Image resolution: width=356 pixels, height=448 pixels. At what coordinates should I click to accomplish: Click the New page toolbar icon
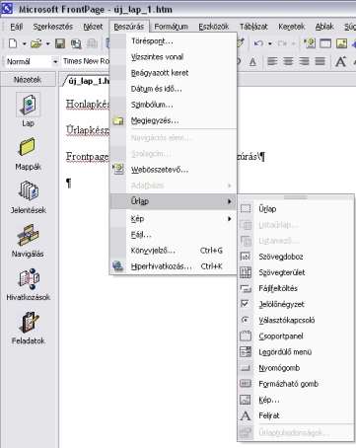point(13,43)
